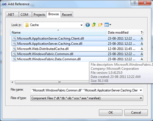The height and width of the screenshot is (121, 153).
Task: Click the Add Reference title bar icon
Action: [x=4, y=4]
